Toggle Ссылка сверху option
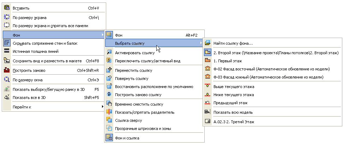343x144 pixels. (x=155, y=120)
